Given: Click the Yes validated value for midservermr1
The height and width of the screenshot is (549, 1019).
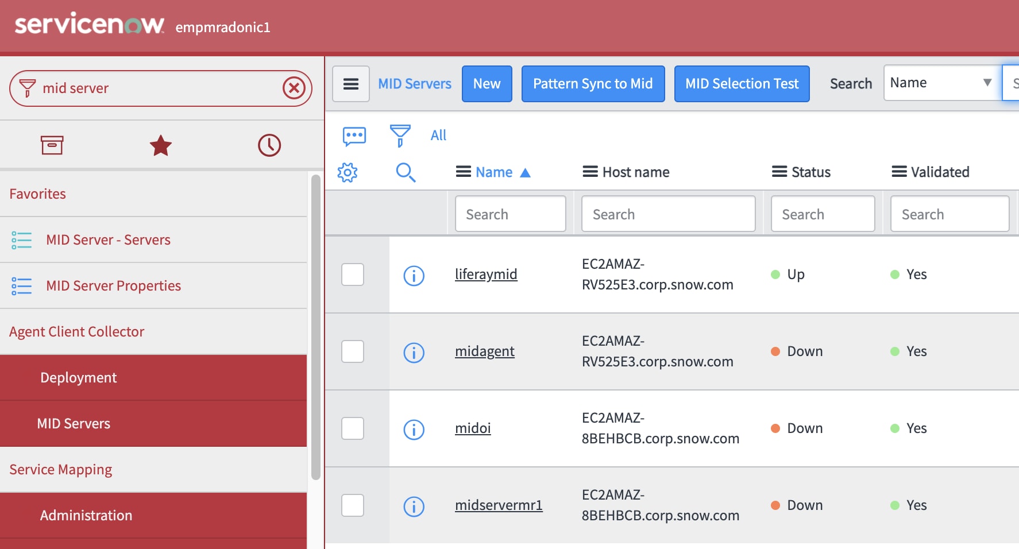Looking at the screenshot, I should (x=916, y=505).
